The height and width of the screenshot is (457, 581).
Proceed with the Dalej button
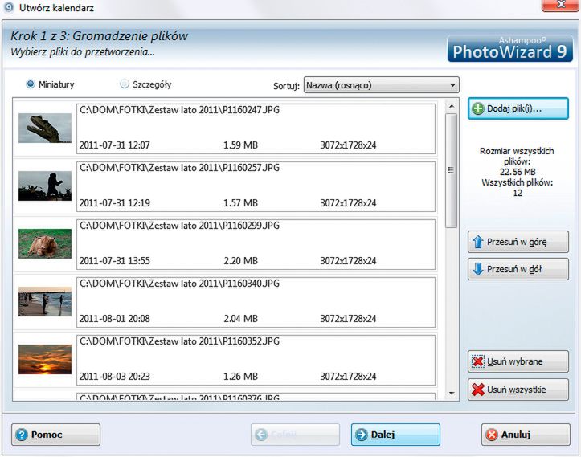point(395,435)
